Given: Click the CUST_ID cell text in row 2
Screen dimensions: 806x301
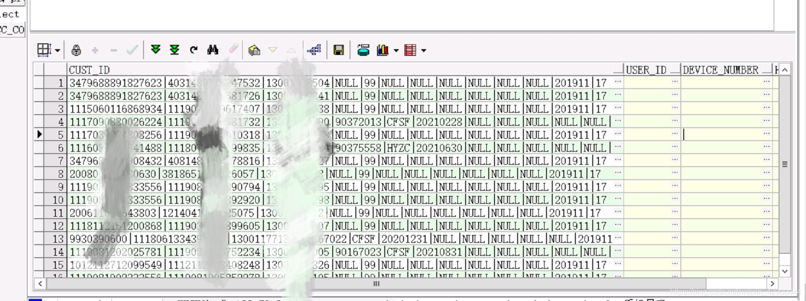Looking at the screenshot, I should coord(338,96).
